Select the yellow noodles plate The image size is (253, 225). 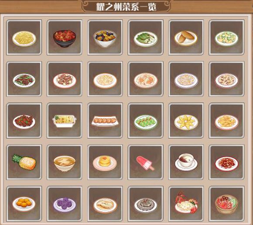(x=24, y=37)
